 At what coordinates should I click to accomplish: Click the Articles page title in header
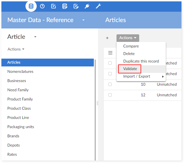click(x=116, y=20)
